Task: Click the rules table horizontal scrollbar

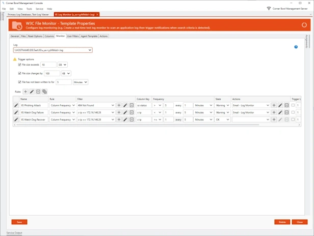Action: (x=153, y=125)
